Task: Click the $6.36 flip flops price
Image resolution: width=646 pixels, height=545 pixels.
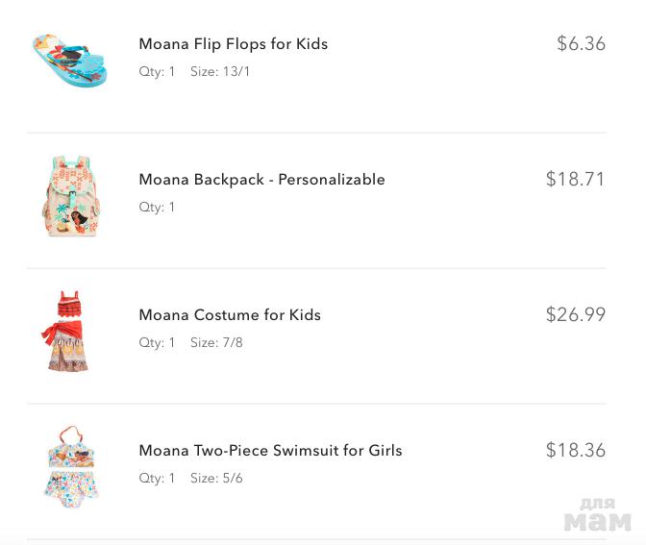Action: click(581, 43)
